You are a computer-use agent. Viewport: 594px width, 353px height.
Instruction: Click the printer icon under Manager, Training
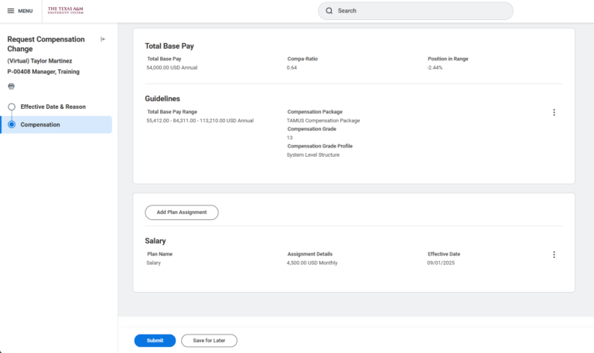tap(12, 87)
